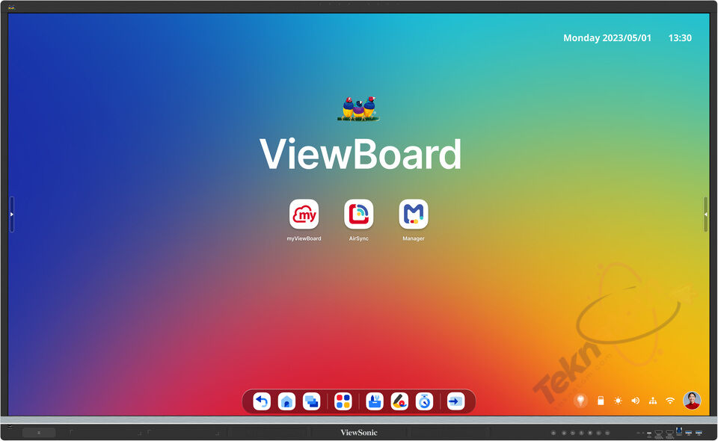The image size is (718, 441).
Task: Open the wired network topology icon
Action: point(653,401)
